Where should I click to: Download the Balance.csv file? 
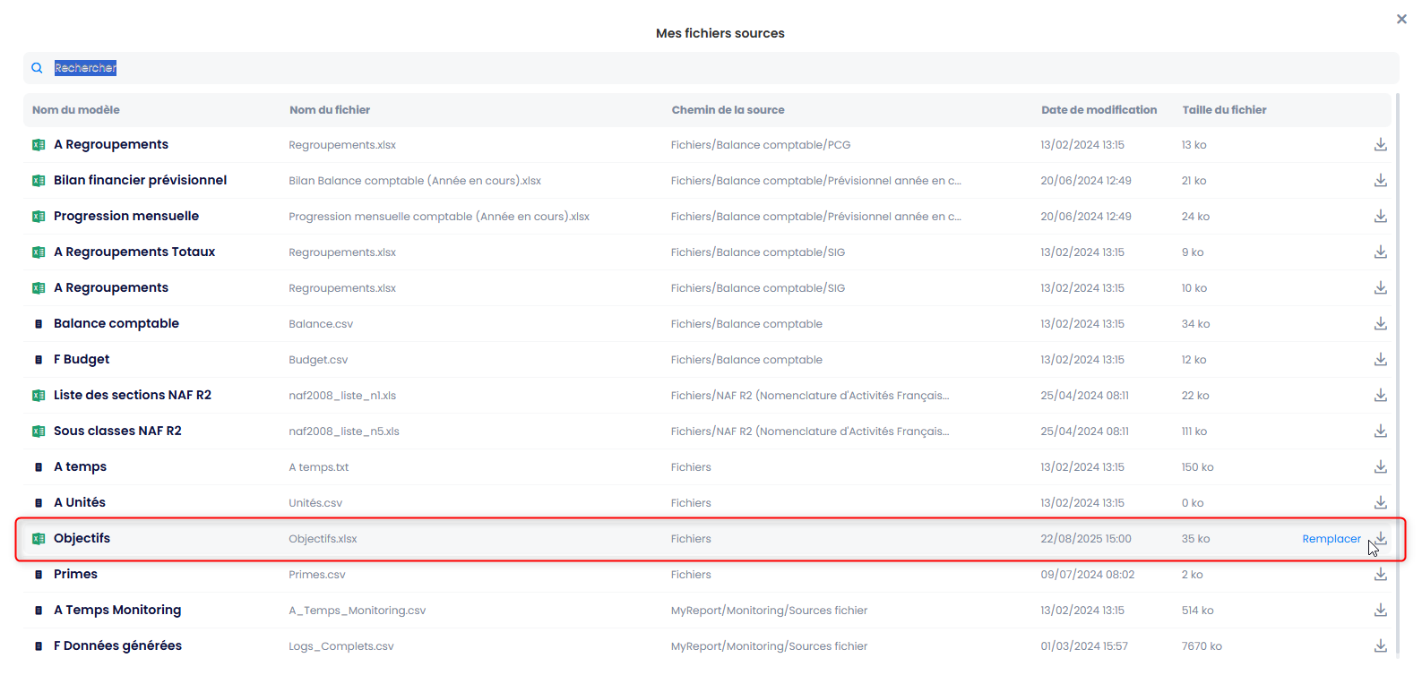click(x=1380, y=324)
